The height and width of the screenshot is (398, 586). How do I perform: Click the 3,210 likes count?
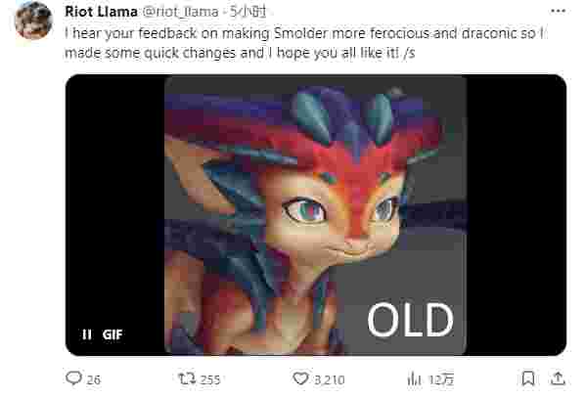(x=330, y=379)
